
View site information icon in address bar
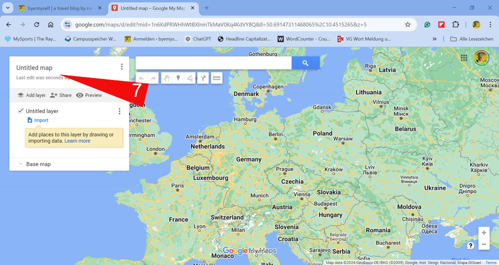[67, 24]
